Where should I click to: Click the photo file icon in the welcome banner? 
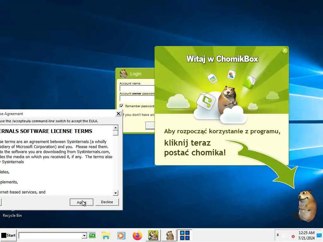[212, 78]
